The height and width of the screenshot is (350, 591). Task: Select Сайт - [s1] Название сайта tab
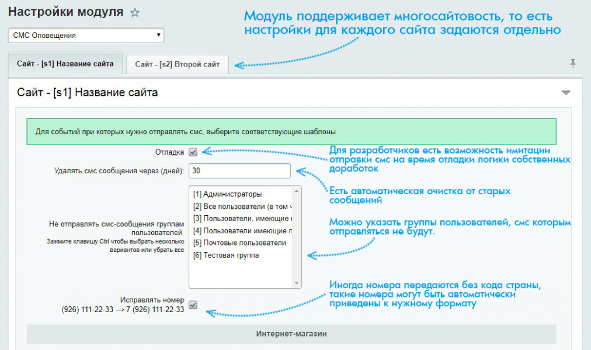click(x=65, y=64)
